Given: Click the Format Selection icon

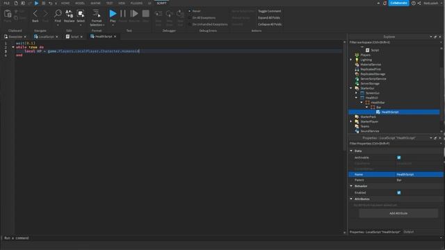Looking at the screenshot, I should click(97, 13).
